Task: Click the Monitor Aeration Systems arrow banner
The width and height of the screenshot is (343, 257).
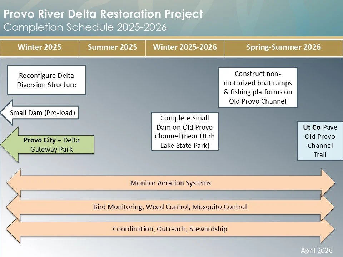Action: 171,183
